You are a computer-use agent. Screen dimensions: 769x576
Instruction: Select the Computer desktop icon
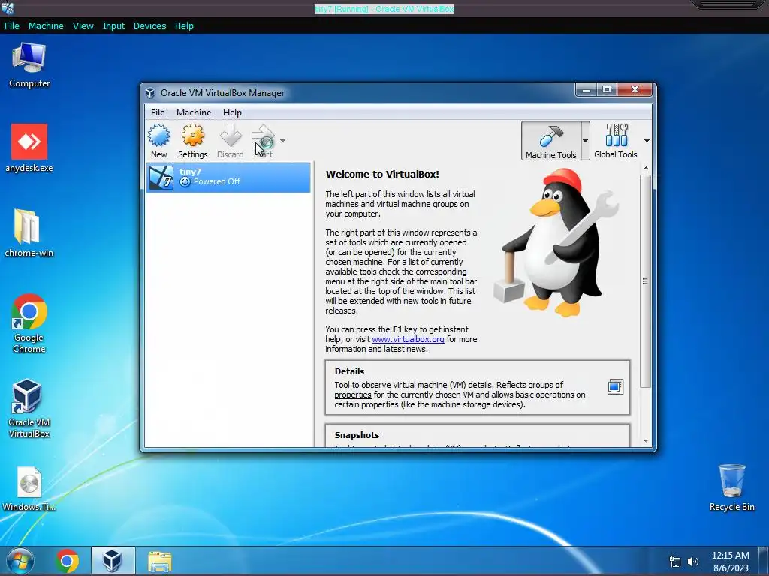[29, 64]
